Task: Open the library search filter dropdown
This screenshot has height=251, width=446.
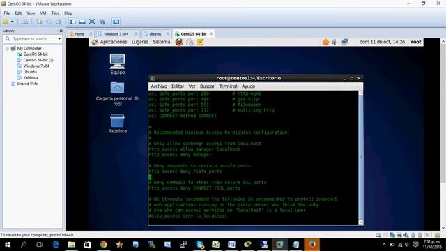Action: pyautogui.click(x=59, y=39)
